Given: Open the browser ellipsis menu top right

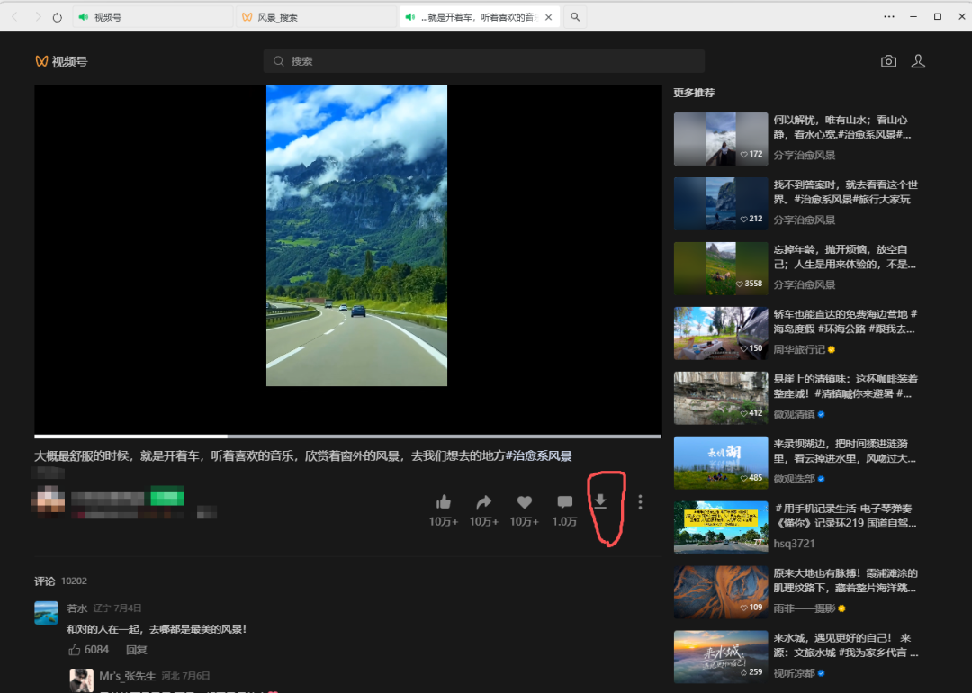Looking at the screenshot, I should pyautogui.click(x=889, y=15).
